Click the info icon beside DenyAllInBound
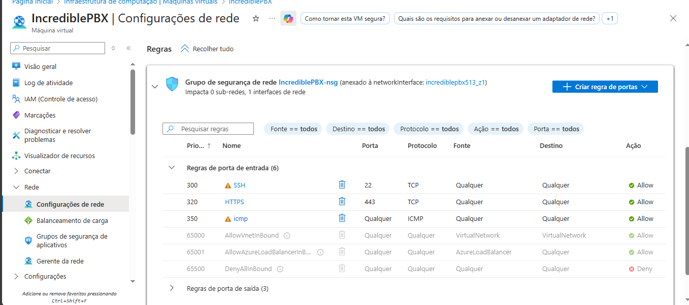689x305 pixels. (280, 269)
